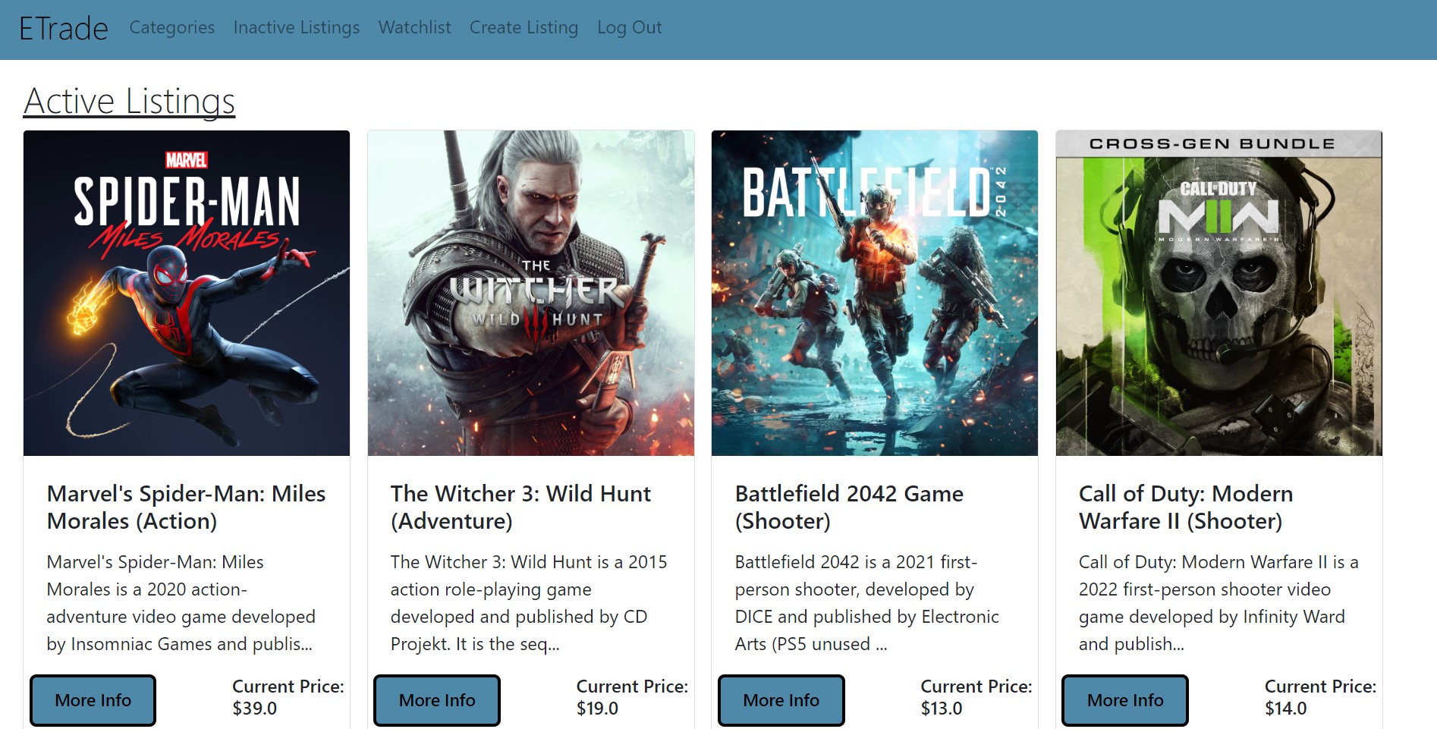Click More Info for The Witcher 3
Image resolution: width=1437 pixels, height=729 pixels.
pyautogui.click(x=437, y=700)
